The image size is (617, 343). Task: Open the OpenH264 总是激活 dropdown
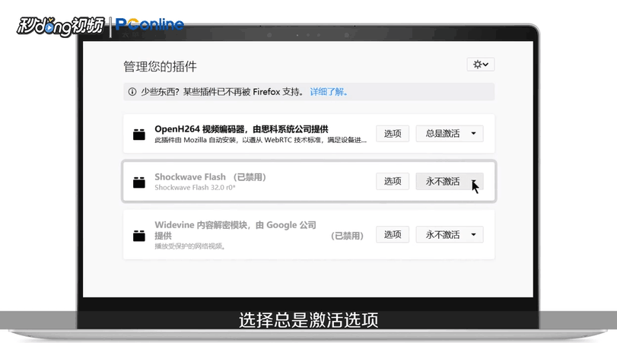click(450, 134)
